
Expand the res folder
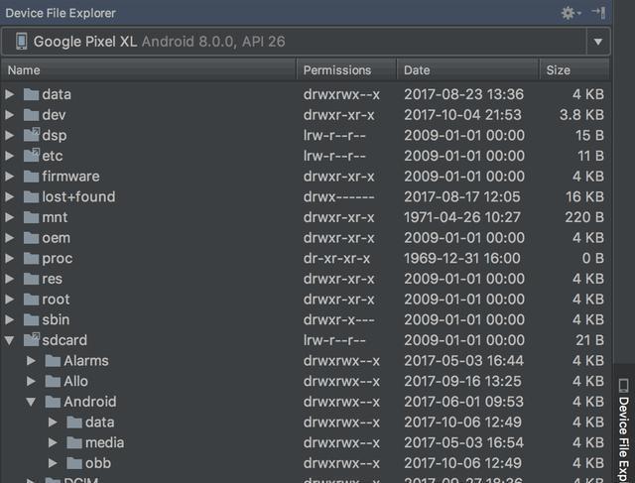(x=9, y=279)
